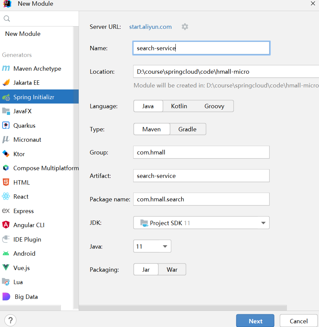
Task: Click the HTML5 shield icon
Action: click(6, 182)
